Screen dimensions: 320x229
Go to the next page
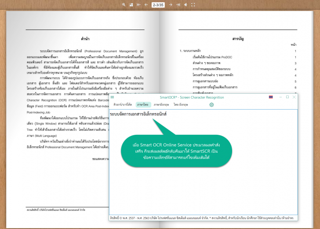pyautogui.click(x=171, y=5)
